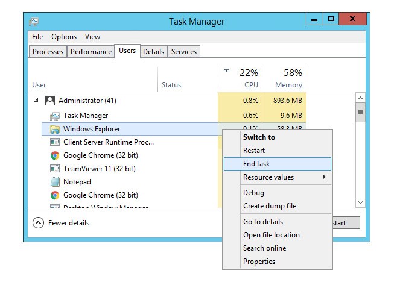This screenshot has height=282, width=397.
Task: Click the Task Manager process icon
Action: pyautogui.click(x=55, y=116)
